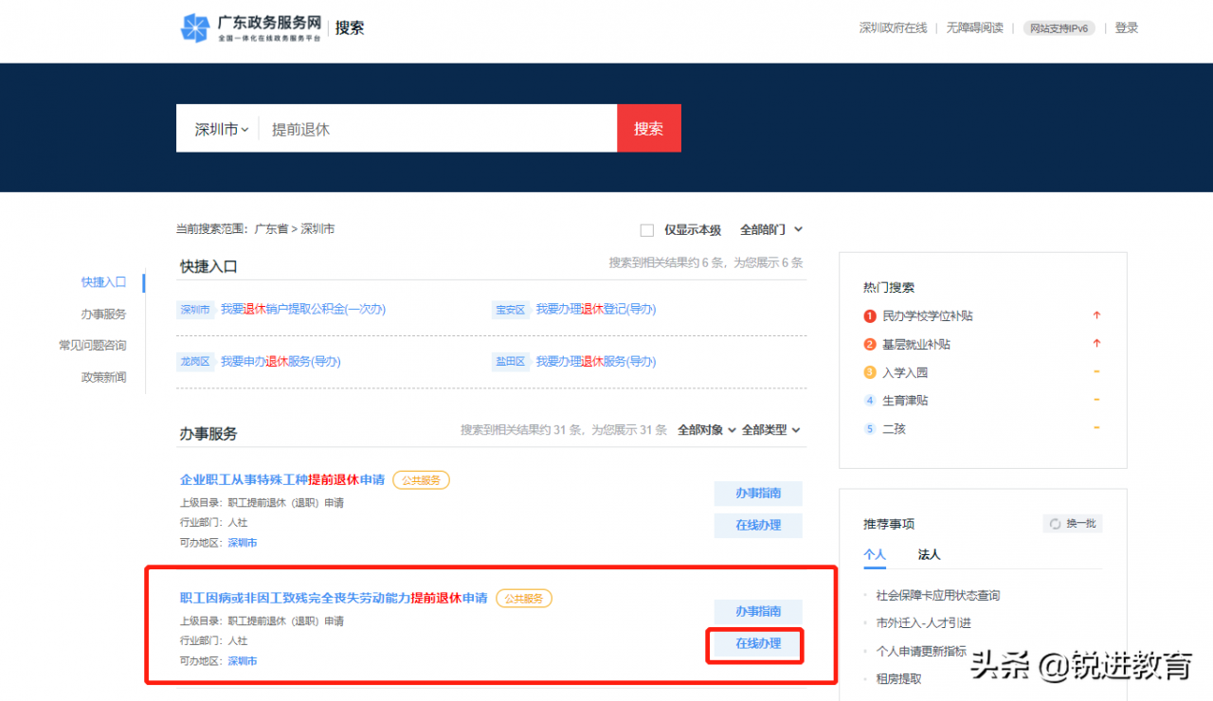
Task: Click the 广东政务服务网 logo icon
Action: point(195,28)
